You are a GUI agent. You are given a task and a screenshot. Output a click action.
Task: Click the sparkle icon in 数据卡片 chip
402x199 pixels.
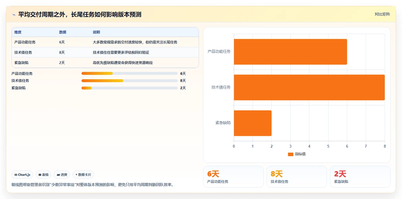(x=76, y=175)
